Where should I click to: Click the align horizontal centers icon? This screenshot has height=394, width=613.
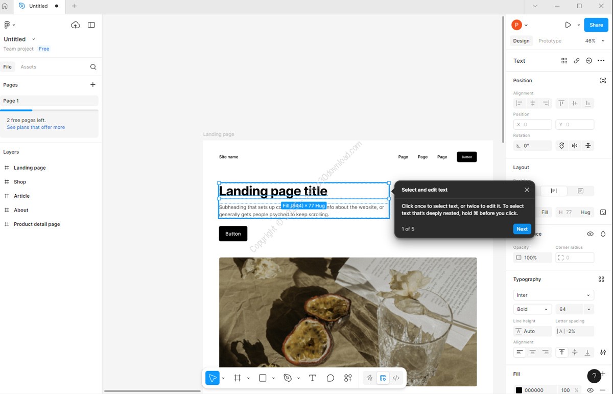pos(533,103)
